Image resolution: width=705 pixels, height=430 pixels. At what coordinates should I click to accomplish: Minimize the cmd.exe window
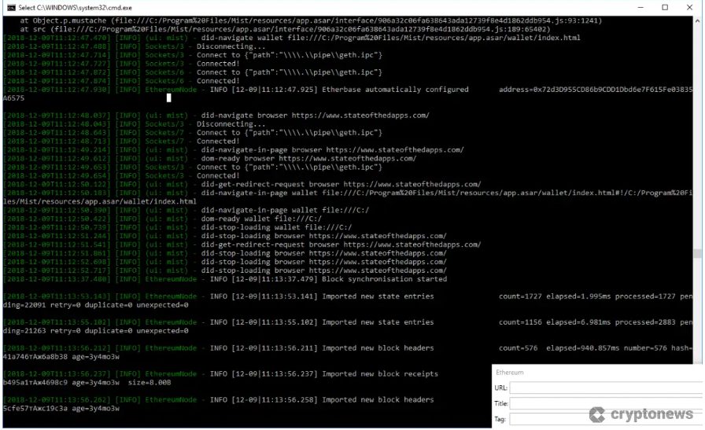[640, 7]
